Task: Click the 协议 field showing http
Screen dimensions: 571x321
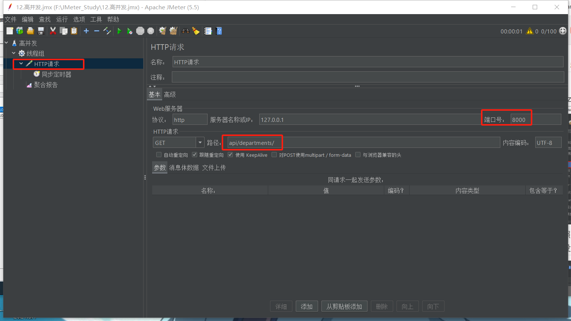Action: [190, 120]
